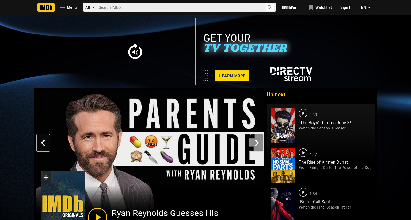
Task: Click LEARN MORE ad button
Action: (x=232, y=76)
